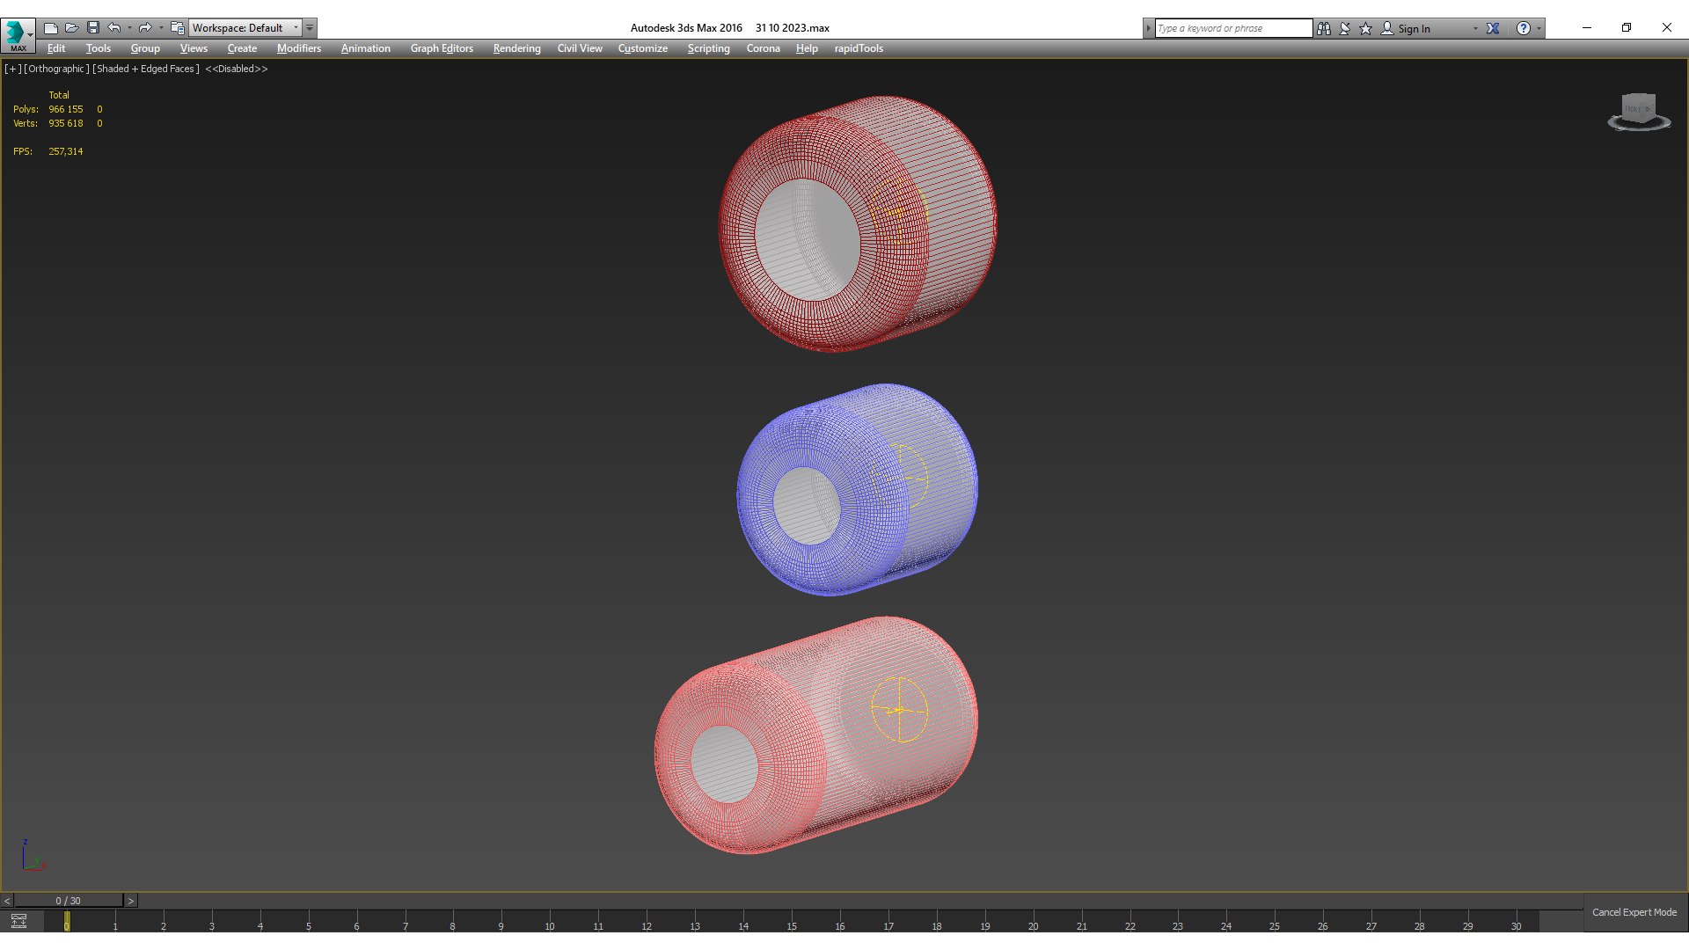The image size is (1689, 950).
Task: Open the undo history dropdown arrow
Action: (x=129, y=28)
